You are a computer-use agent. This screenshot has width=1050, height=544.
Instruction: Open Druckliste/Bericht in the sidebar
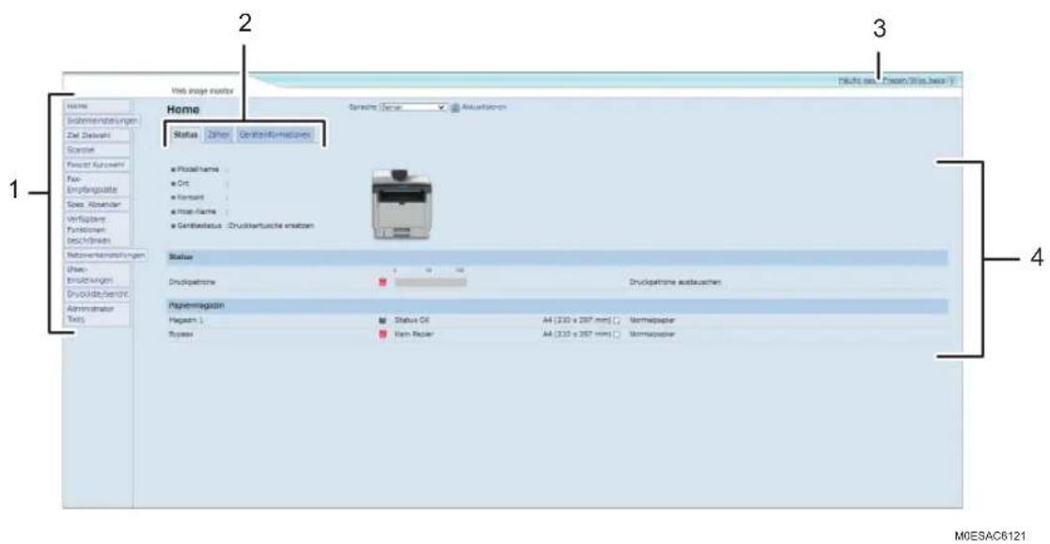(x=97, y=294)
